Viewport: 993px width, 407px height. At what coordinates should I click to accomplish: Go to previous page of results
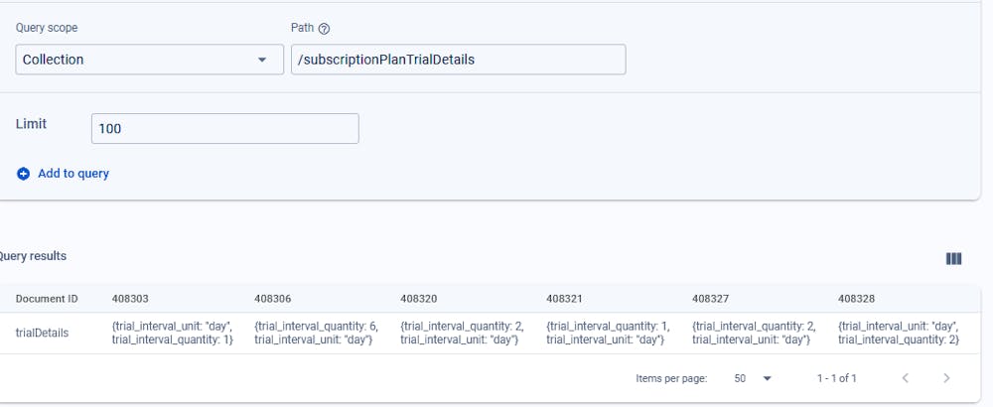905,378
